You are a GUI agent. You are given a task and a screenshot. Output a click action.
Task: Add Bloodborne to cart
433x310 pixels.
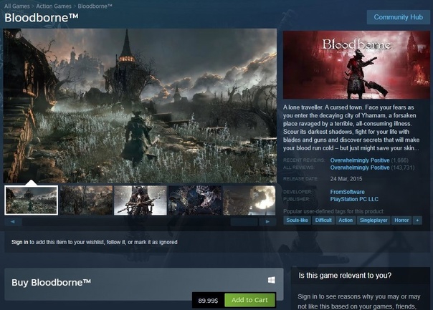249,300
